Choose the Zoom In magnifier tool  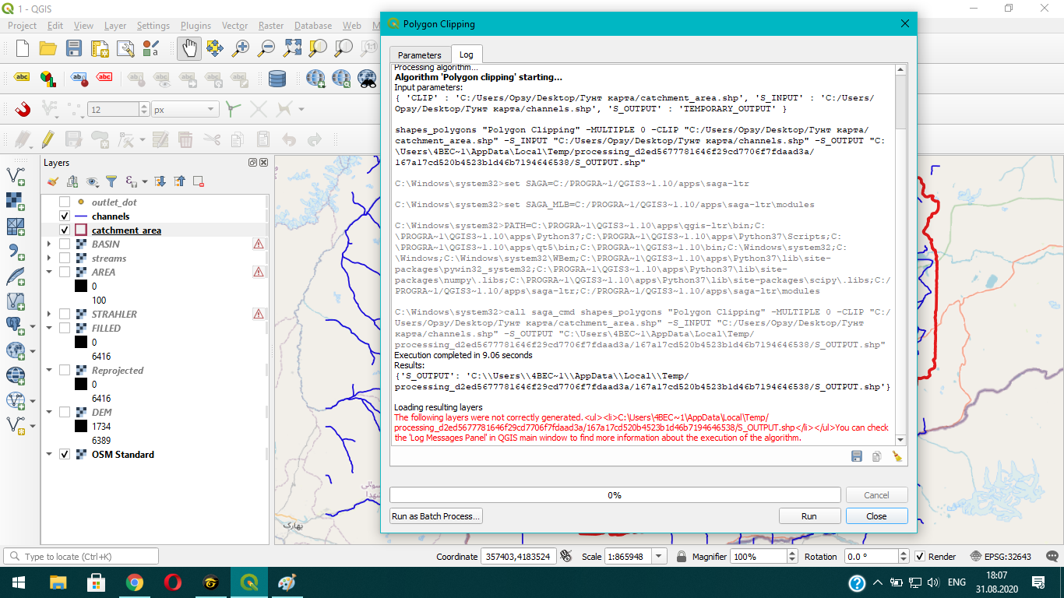pos(241,48)
